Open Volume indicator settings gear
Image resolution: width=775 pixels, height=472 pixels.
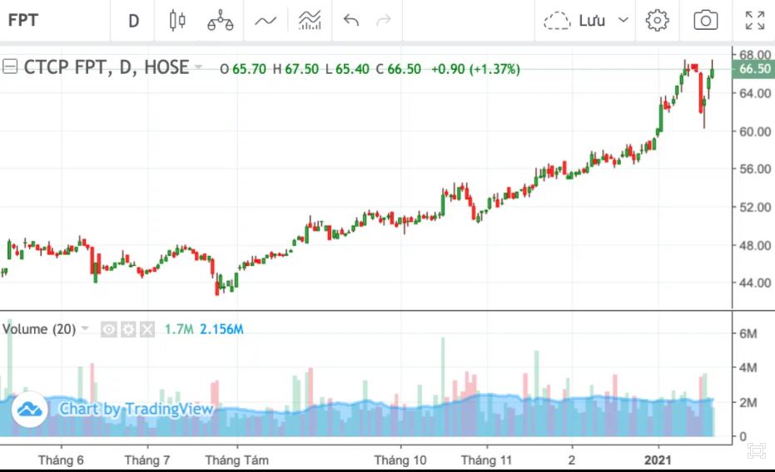click(x=128, y=330)
